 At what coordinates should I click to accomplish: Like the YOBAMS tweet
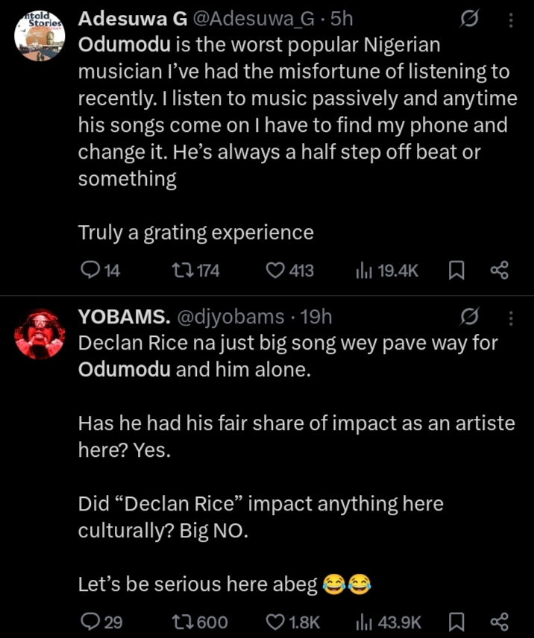click(276, 622)
